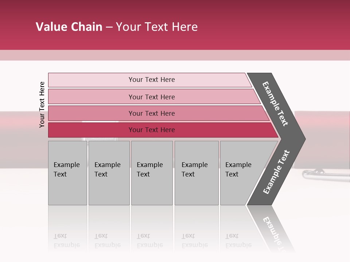Click the second gray Example Text box
The width and height of the screenshot is (350, 262).
109,172
